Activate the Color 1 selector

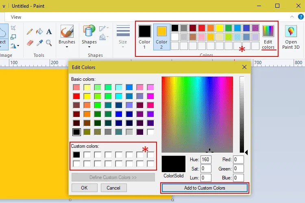pos(144,37)
